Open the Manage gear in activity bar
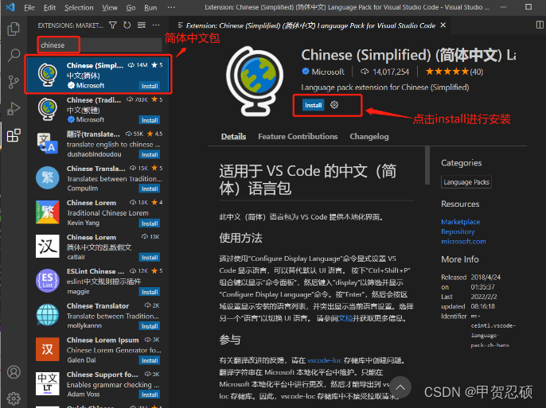546x408 pixels. point(14,398)
